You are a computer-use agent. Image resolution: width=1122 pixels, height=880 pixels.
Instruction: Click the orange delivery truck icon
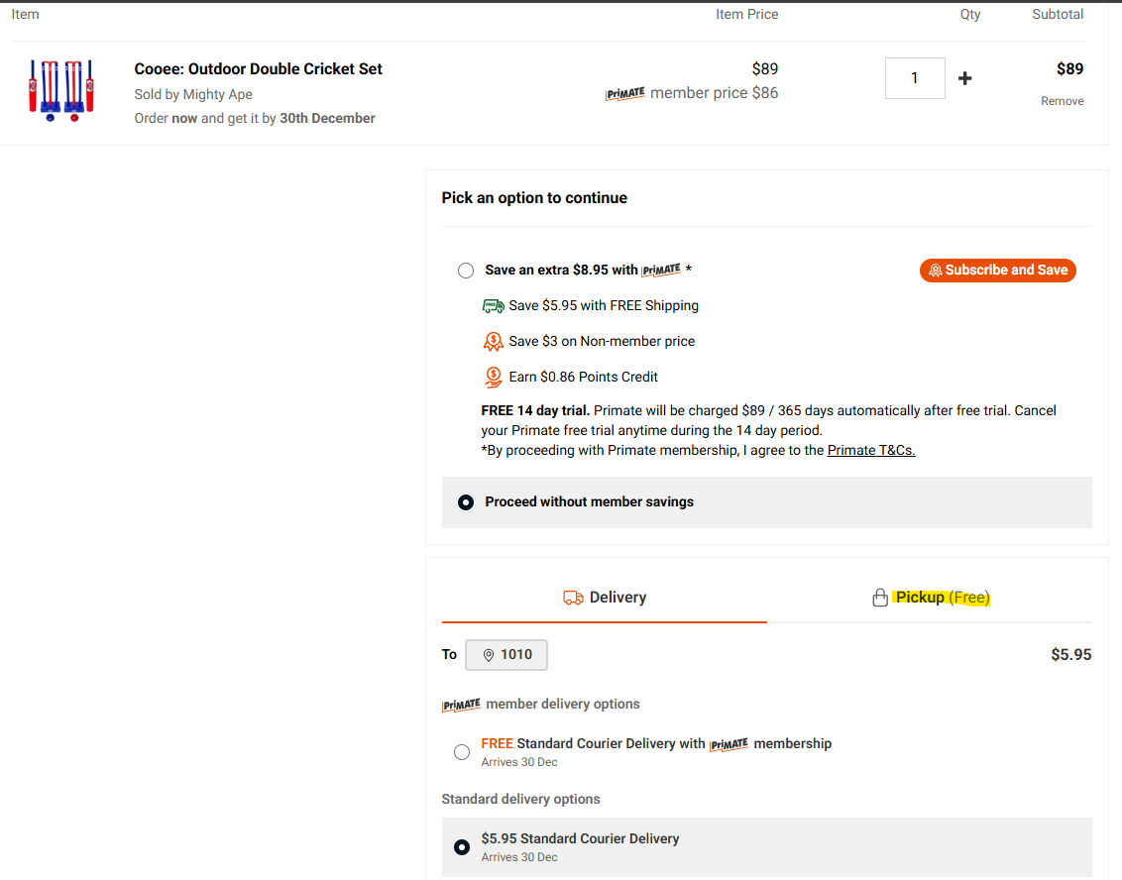[x=573, y=598]
